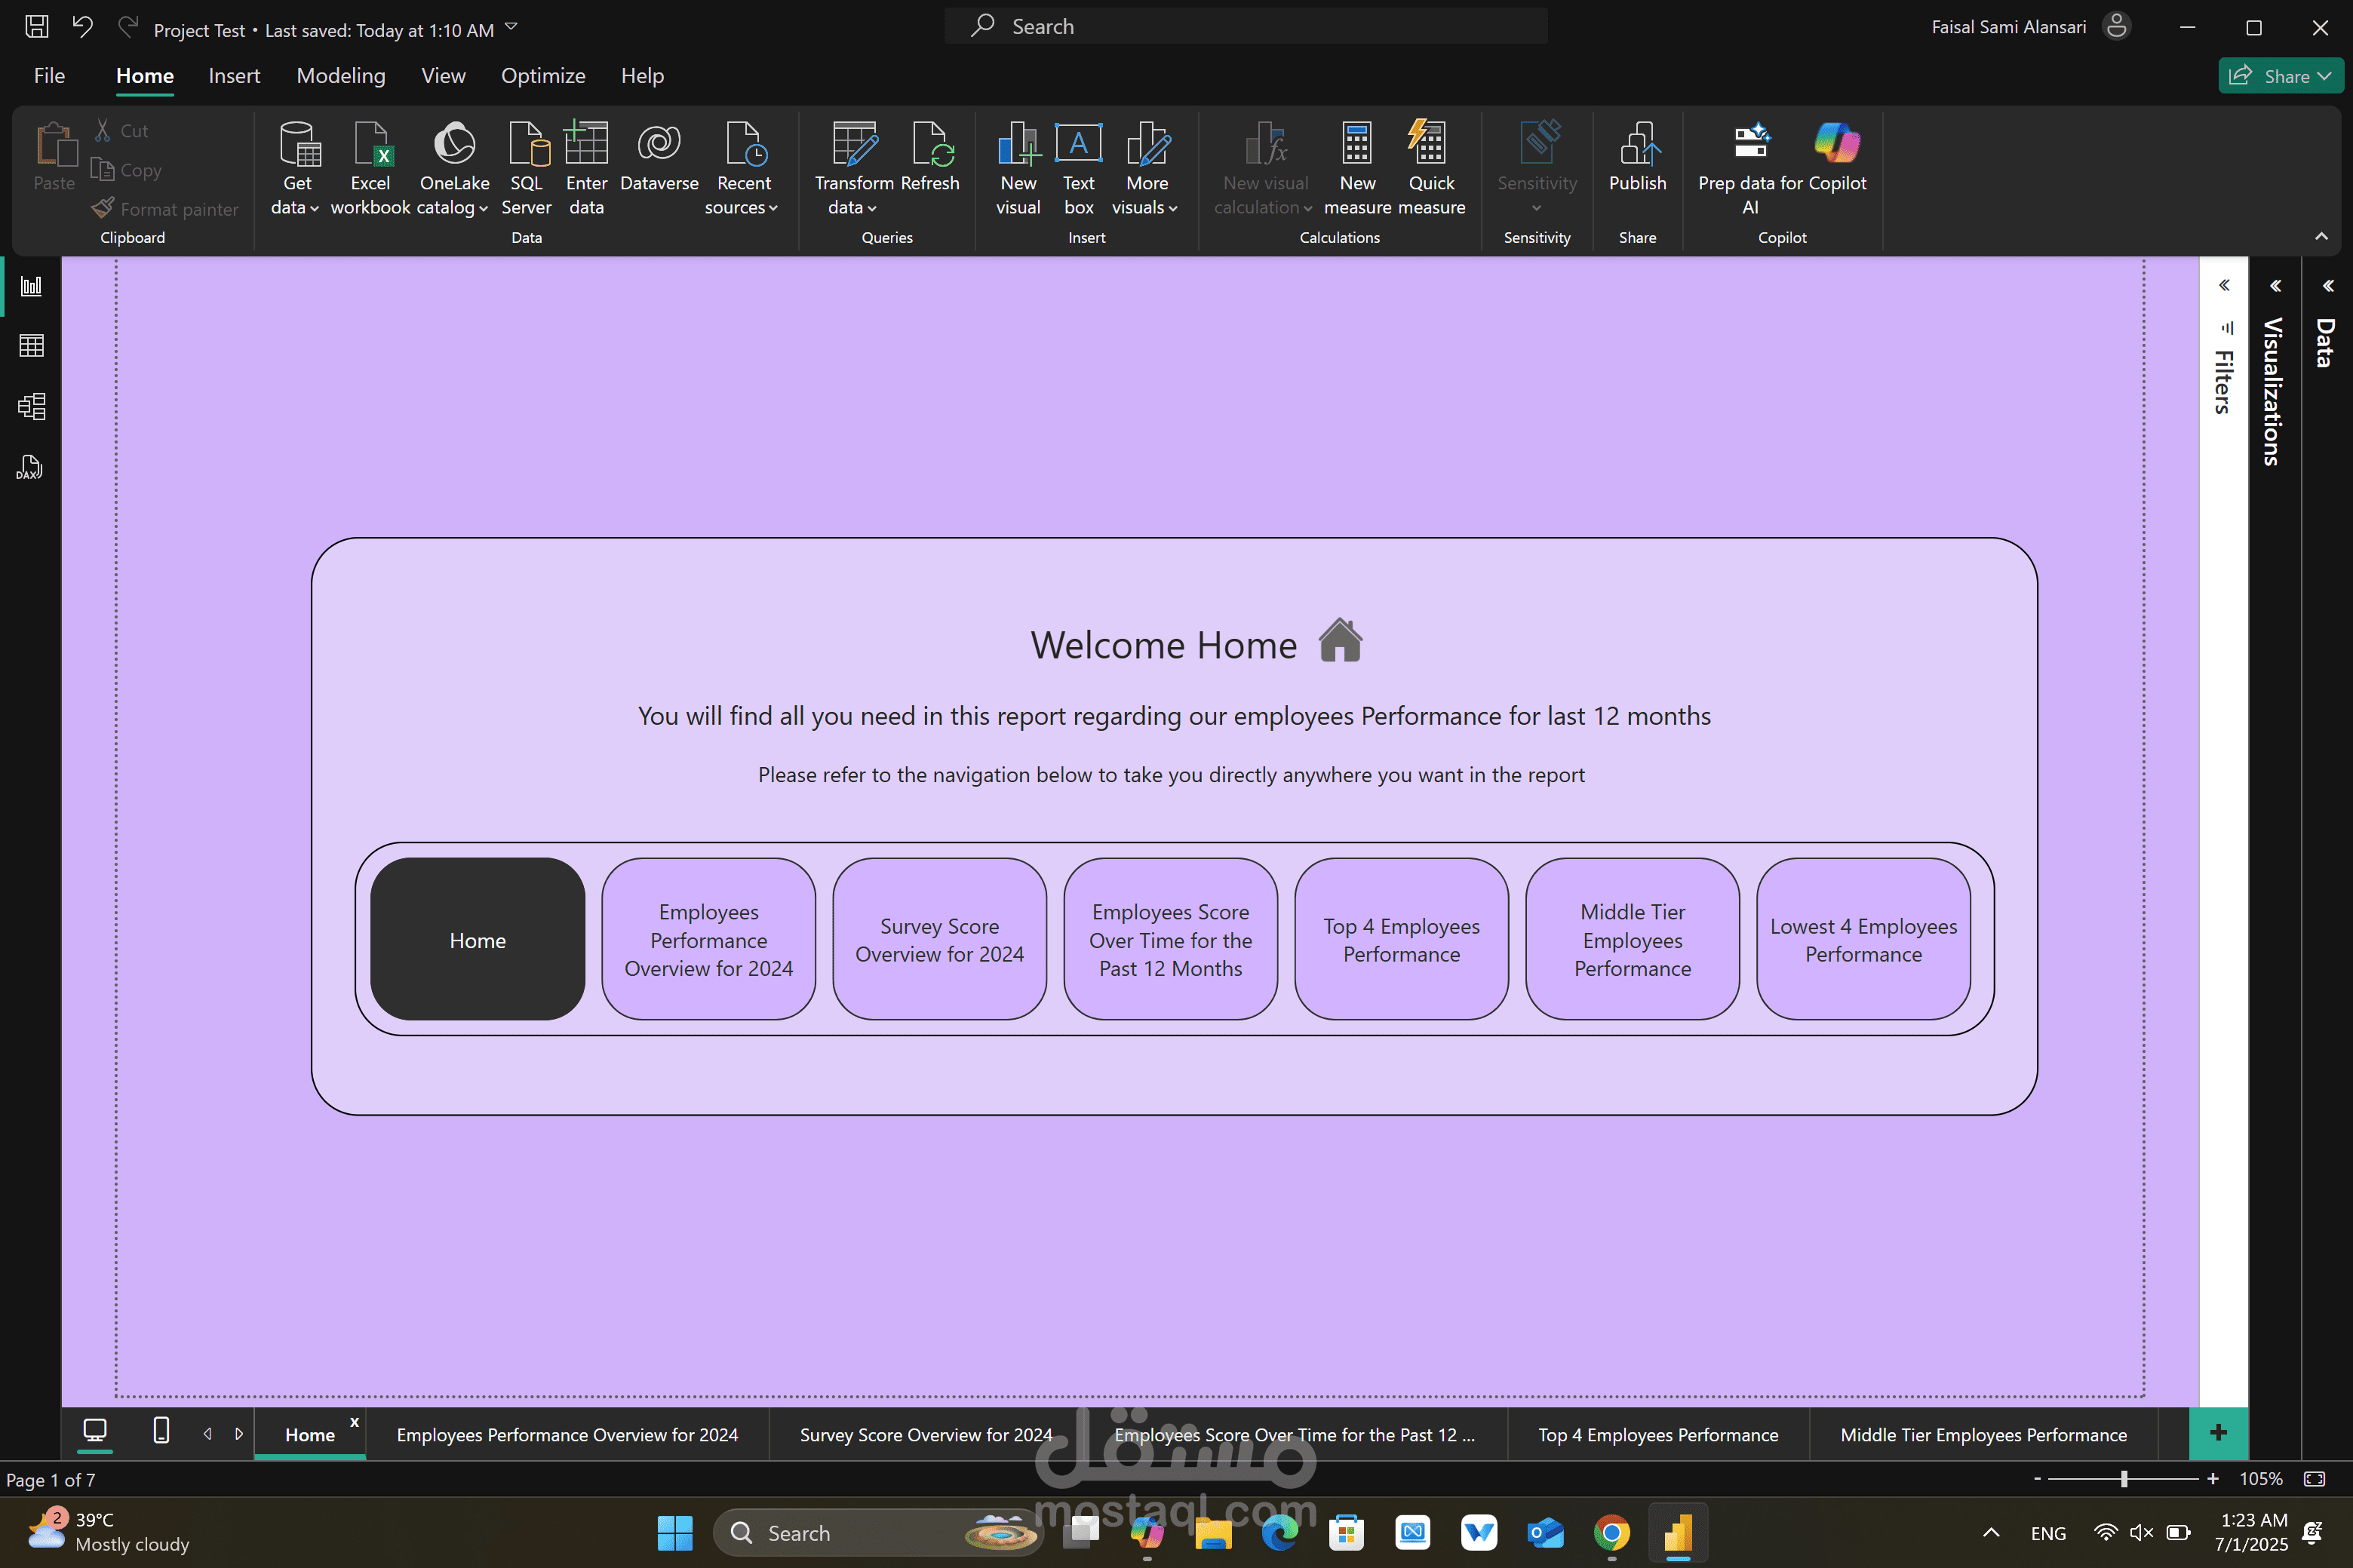2353x1568 pixels.
Task: Click the Survey Score Overview for 2024 navigation button
Action: pos(939,939)
